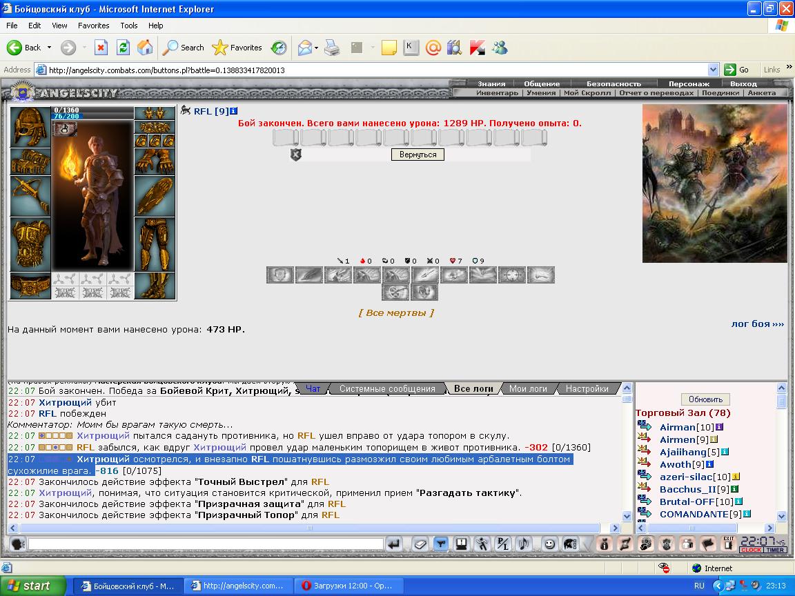Click the crossbow weapon slot
The image size is (795, 596).
click(30, 196)
